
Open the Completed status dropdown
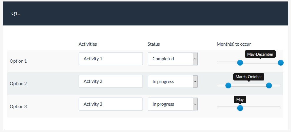tap(173, 59)
